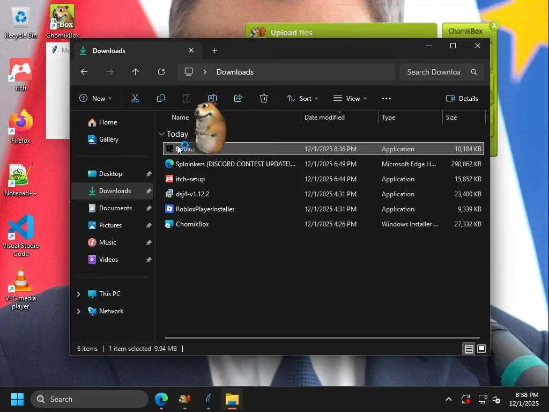Show hidden system tray icons

click(x=449, y=399)
